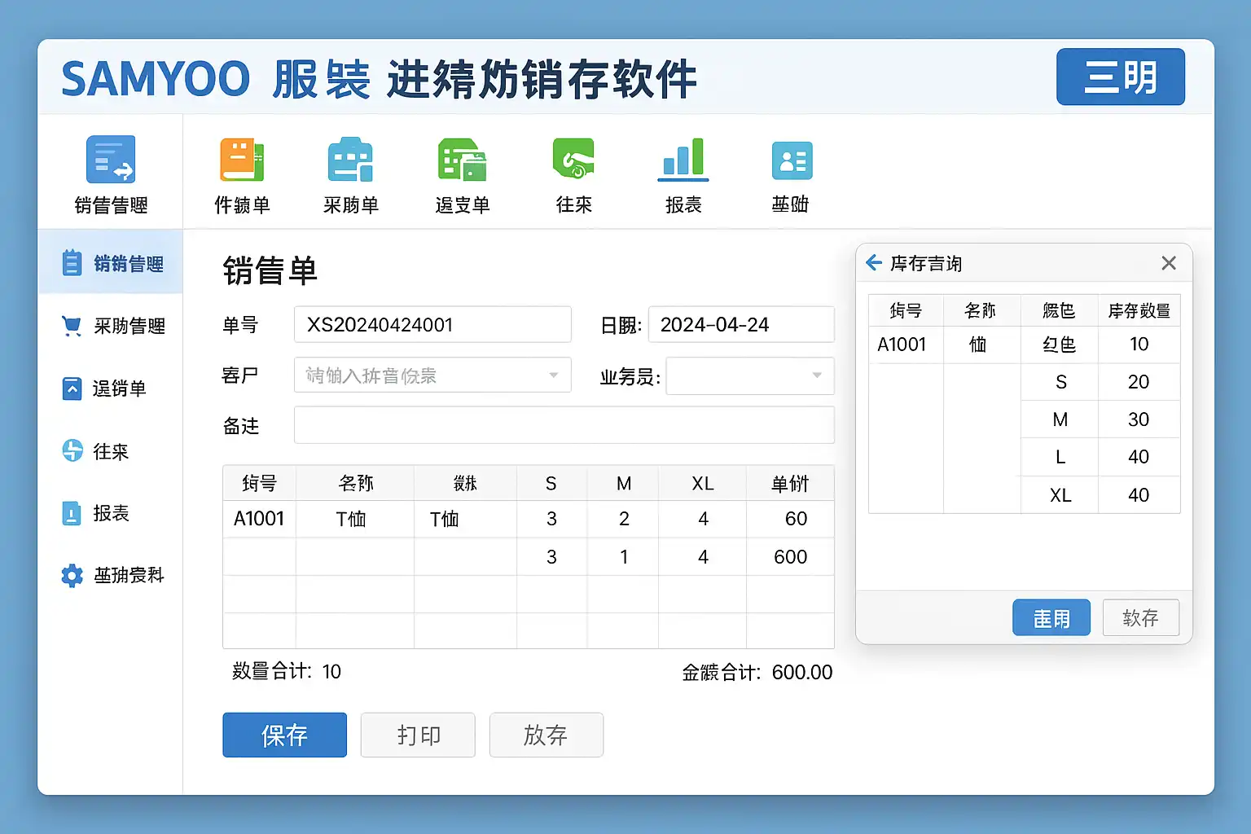Open the 采购单 briefcase icon
The height and width of the screenshot is (834, 1251).
point(350,160)
